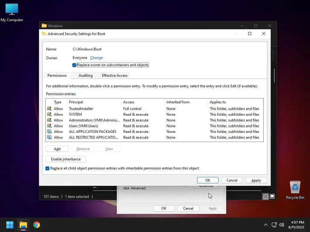
Task: Toggle Replace owner on subcontainers and objects
Action: [x=74, y=65]
